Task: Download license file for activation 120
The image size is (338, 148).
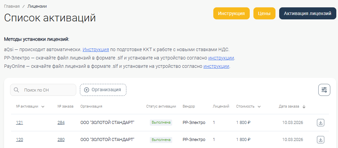Action: [x=320, y=140]
